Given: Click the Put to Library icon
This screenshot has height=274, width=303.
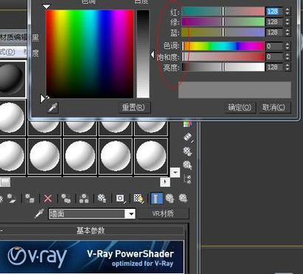Looking at the screenshot, I should [x=101, y=198].
